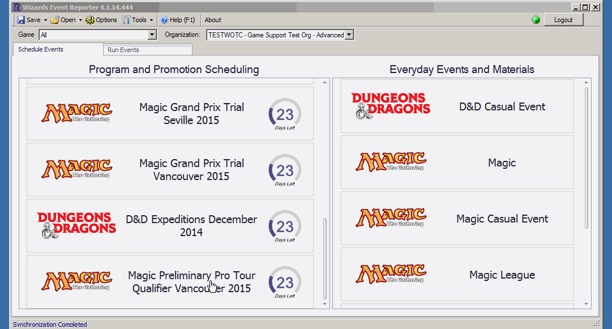Image resolution: width=612 pixels, height=329 pixels.
Task: Click scroll-up arrow of Everyday Events list
Action: coord(586,82)
